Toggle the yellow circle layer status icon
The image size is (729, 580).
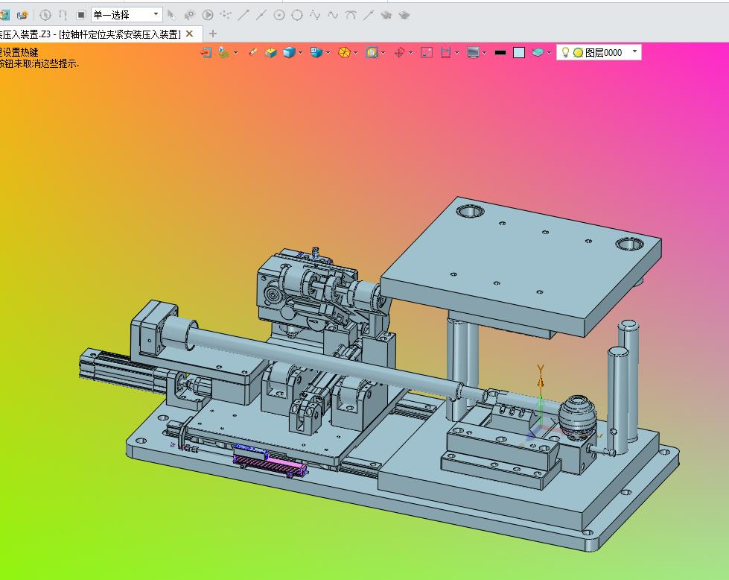tap(578, 53)
